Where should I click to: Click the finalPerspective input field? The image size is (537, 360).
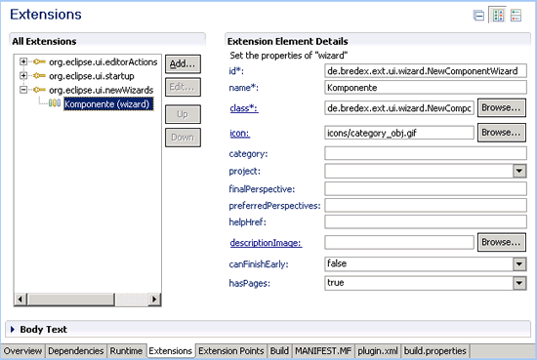coord(426,188)
